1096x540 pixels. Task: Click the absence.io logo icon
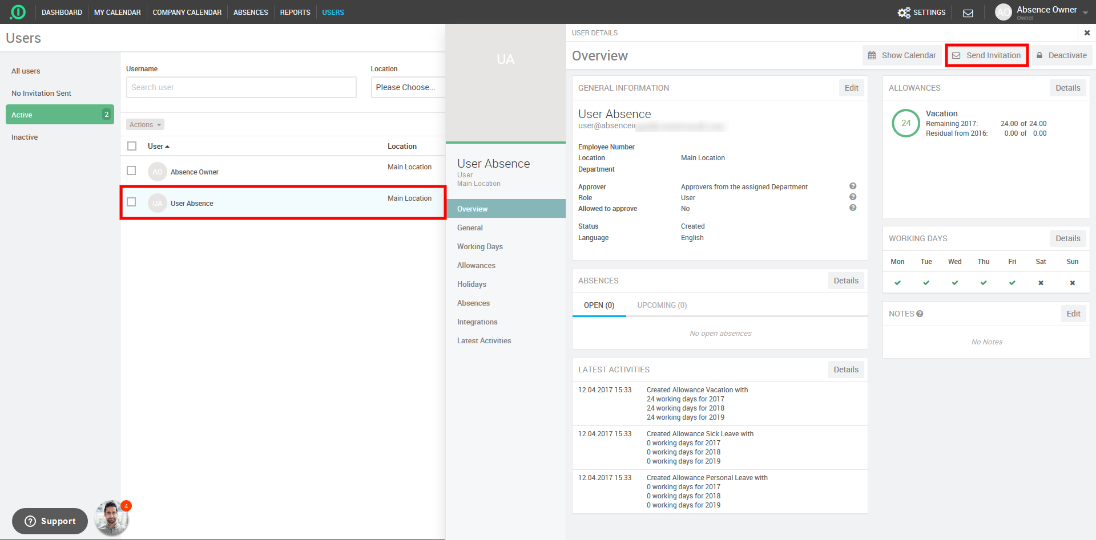coord(18,12)
